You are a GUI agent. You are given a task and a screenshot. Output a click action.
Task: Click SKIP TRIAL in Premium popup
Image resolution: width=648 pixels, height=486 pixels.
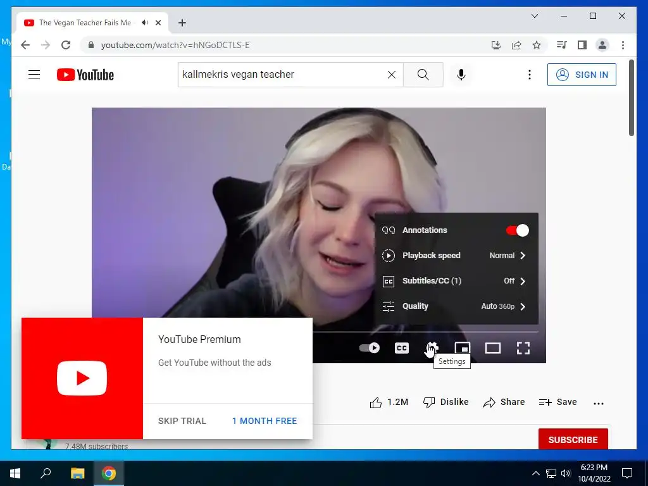(x=182, y=421)
